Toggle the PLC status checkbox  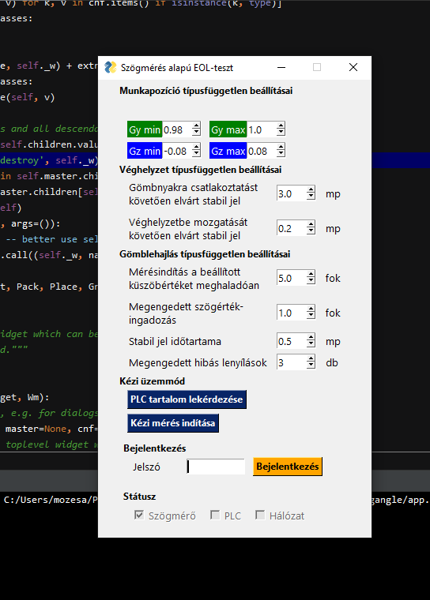tap(215, 515)
